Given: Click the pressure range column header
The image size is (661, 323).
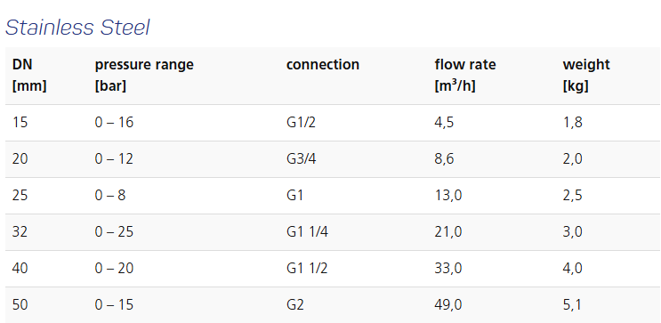Looking at the screenshot, I should (144, 76).
